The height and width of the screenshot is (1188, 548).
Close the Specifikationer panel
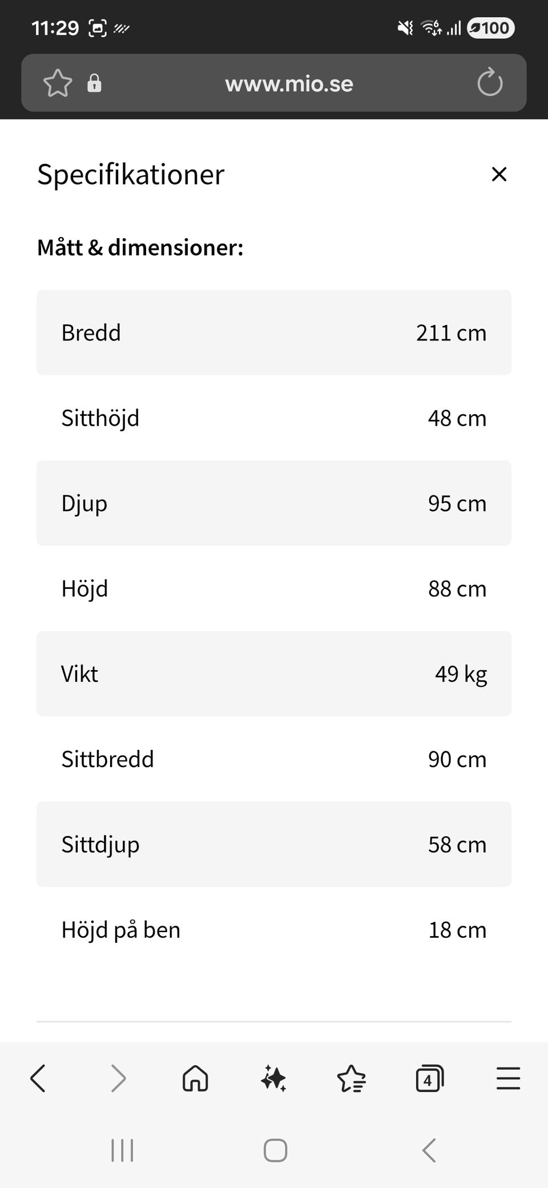tap(499, 174)
